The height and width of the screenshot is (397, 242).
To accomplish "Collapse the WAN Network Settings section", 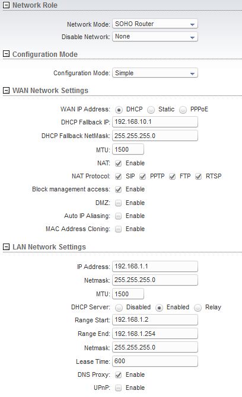I will tap(6, 90).
